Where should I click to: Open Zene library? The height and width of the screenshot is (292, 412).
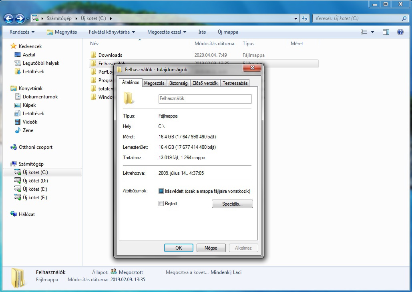pos(28,130)
